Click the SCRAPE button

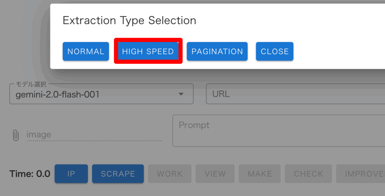[x=118, y=174]
